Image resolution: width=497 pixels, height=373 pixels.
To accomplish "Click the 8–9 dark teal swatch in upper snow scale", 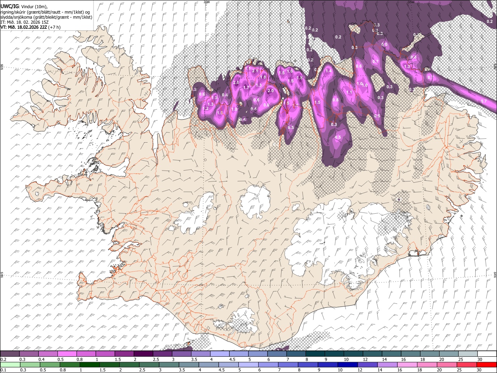I will coord(315,354).
